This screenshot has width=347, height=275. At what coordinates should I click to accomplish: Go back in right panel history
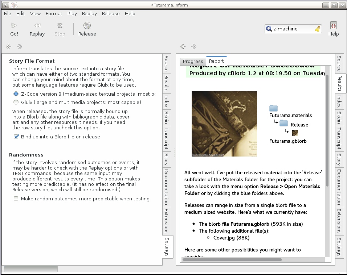pos(183,46)
